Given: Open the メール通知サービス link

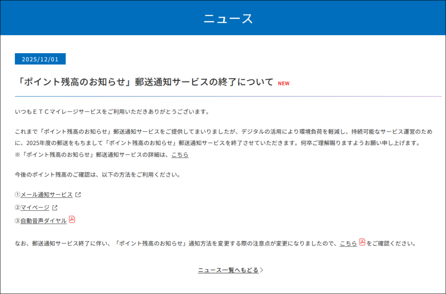Looking at the screenshot, I should coord(47,195).
